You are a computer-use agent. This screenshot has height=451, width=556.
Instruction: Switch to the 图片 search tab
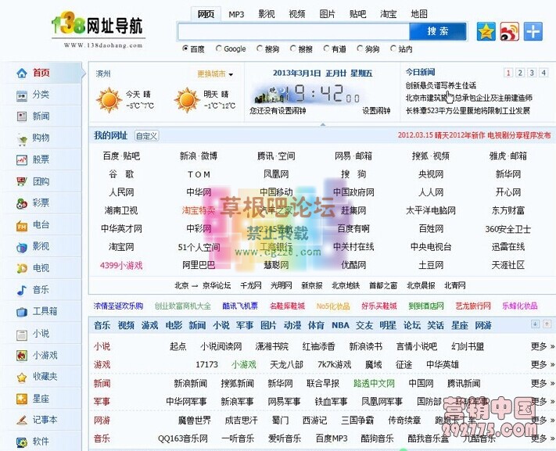point(328,14)
